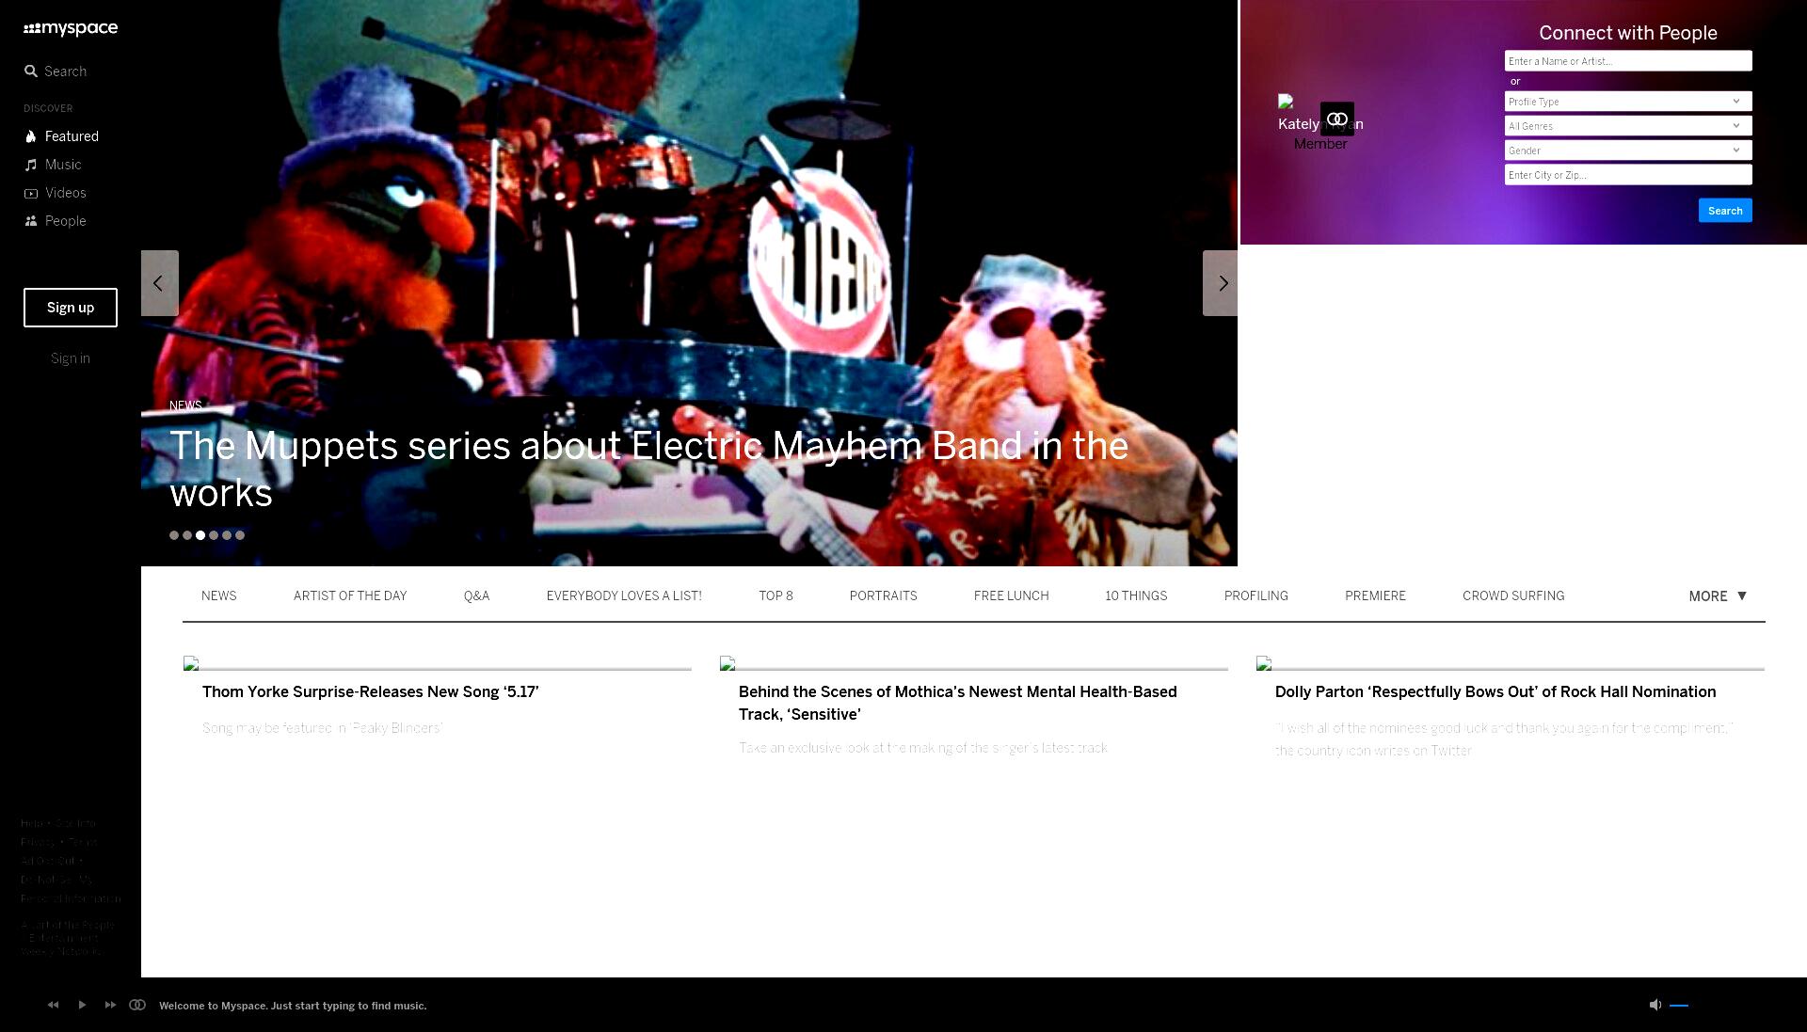This screenshot has height=1032, width=1807.
Task: Open Thom Yorke '5.17' article title
Action: [371, 691]
